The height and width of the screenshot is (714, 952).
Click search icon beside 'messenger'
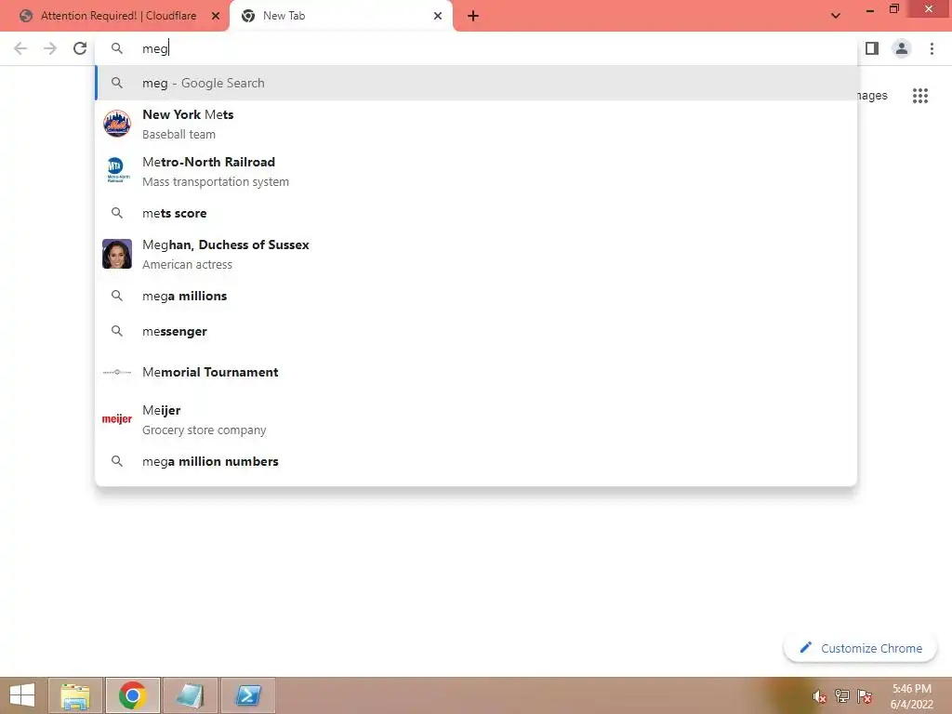117,331
